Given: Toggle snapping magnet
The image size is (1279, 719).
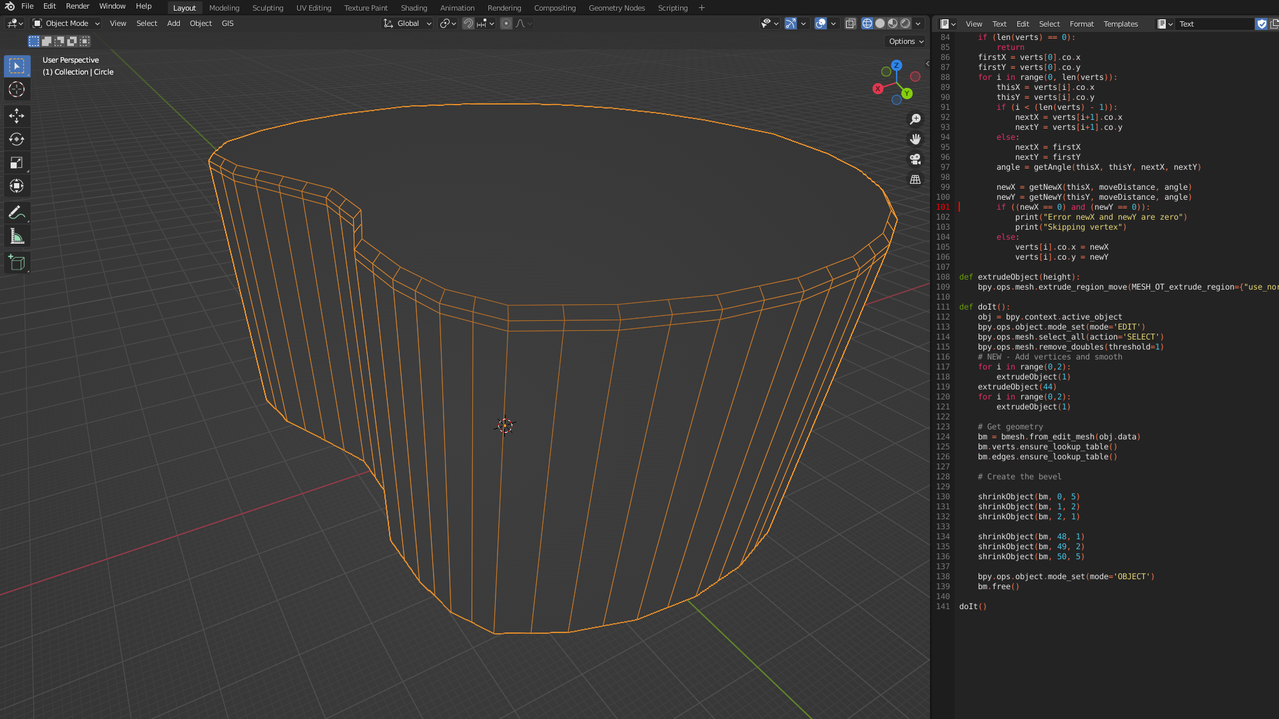Looking at the screenshot, I should 468,23.
